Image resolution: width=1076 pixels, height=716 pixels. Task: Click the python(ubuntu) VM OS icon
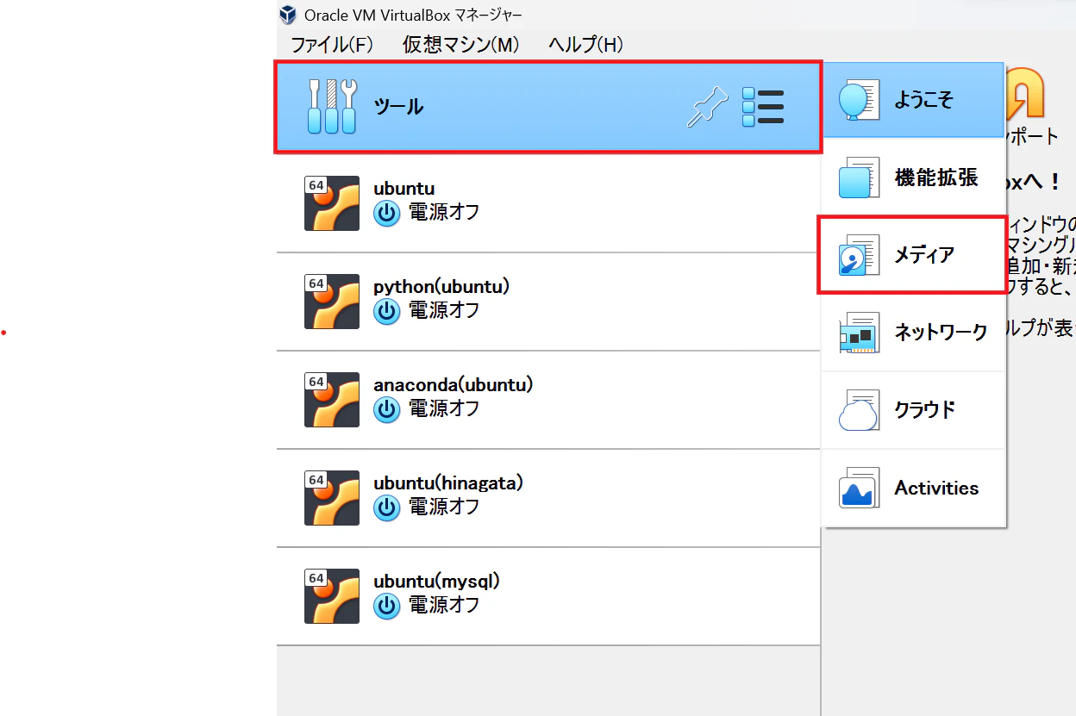332,302
